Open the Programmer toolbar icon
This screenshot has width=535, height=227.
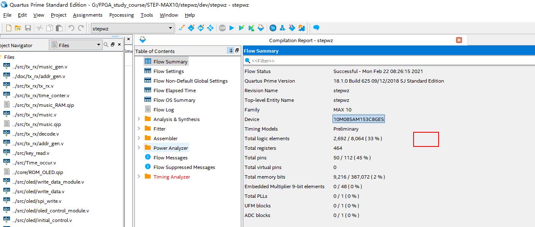point(292,28)
